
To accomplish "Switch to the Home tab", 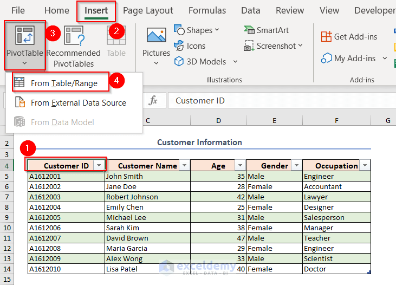I will [56, 10].
